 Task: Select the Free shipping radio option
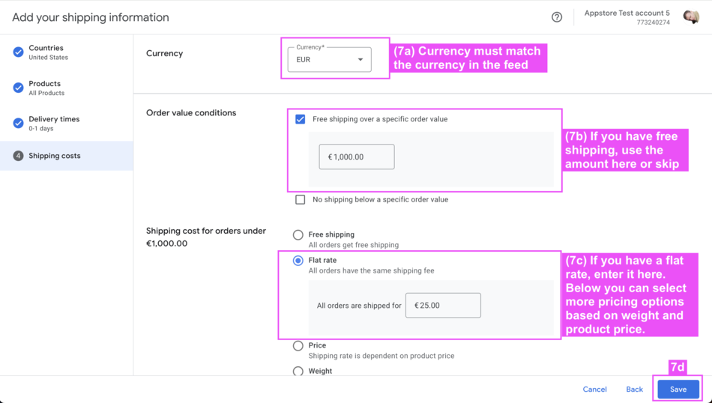(298, 235)
